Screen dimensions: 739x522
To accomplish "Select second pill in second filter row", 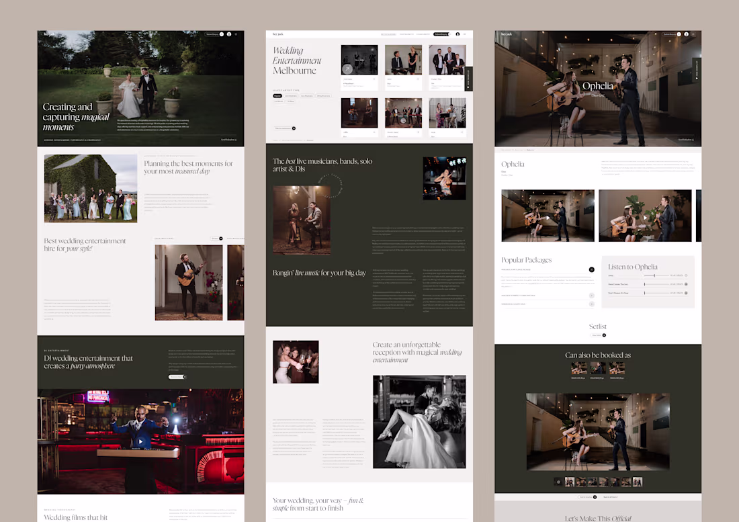I will [291, 101].
